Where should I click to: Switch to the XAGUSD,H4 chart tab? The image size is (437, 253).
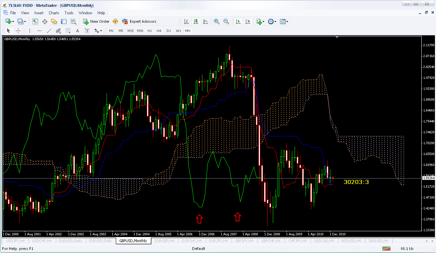377,241
